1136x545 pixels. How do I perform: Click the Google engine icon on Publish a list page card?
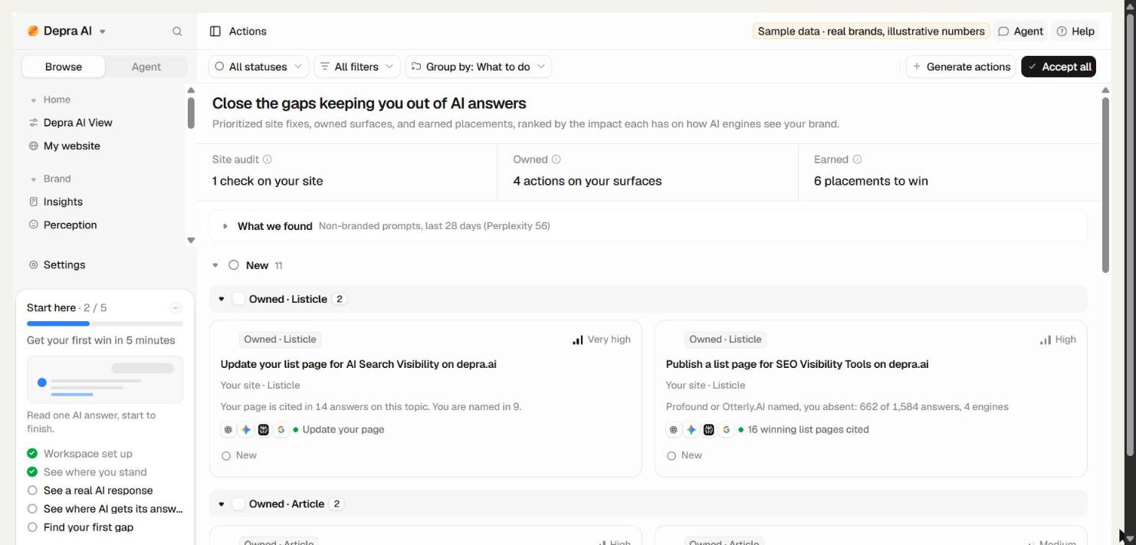pyautogui.click(x=727, y=430)
